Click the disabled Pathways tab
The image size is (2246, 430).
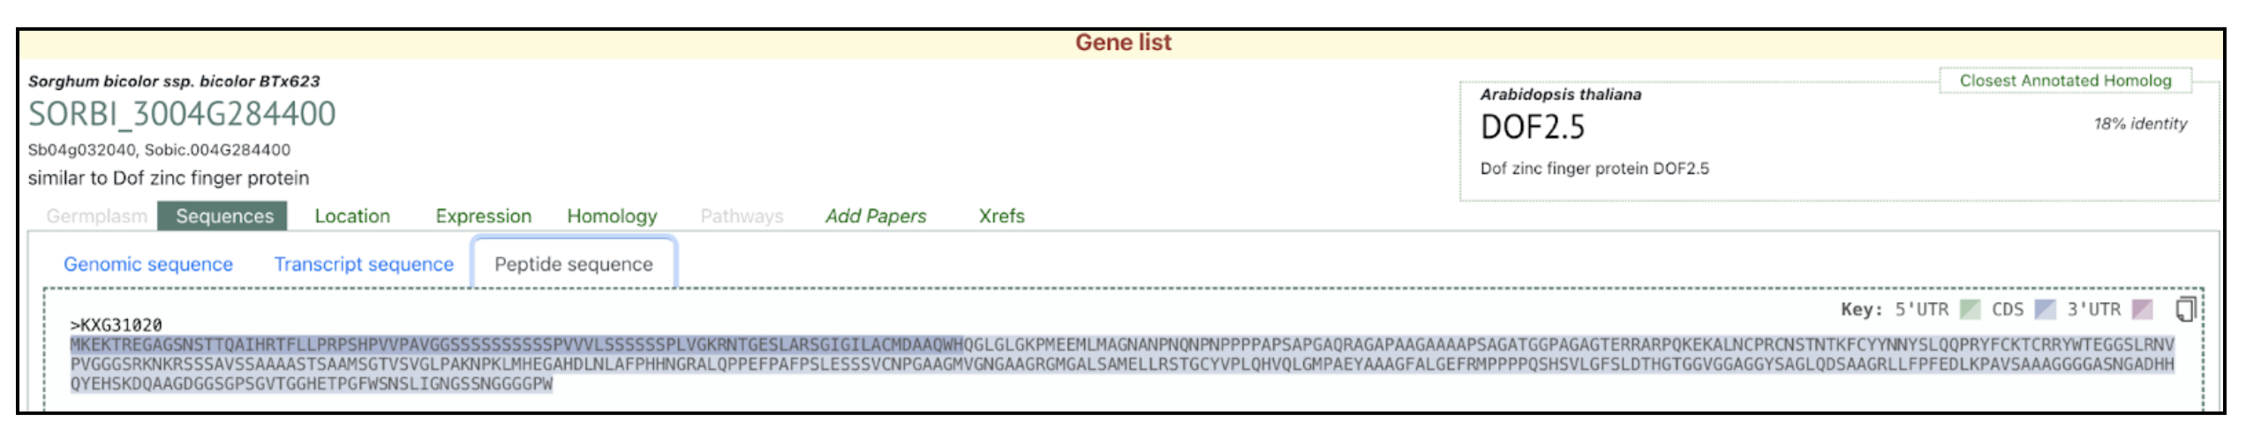click(x=742, y=216)
